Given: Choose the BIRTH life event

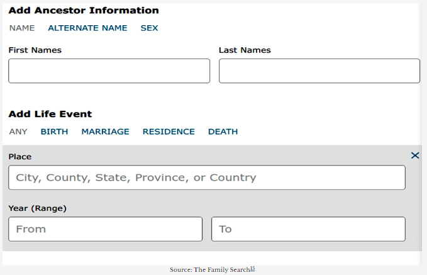Looking at the screenshot, I should (54, 132).
